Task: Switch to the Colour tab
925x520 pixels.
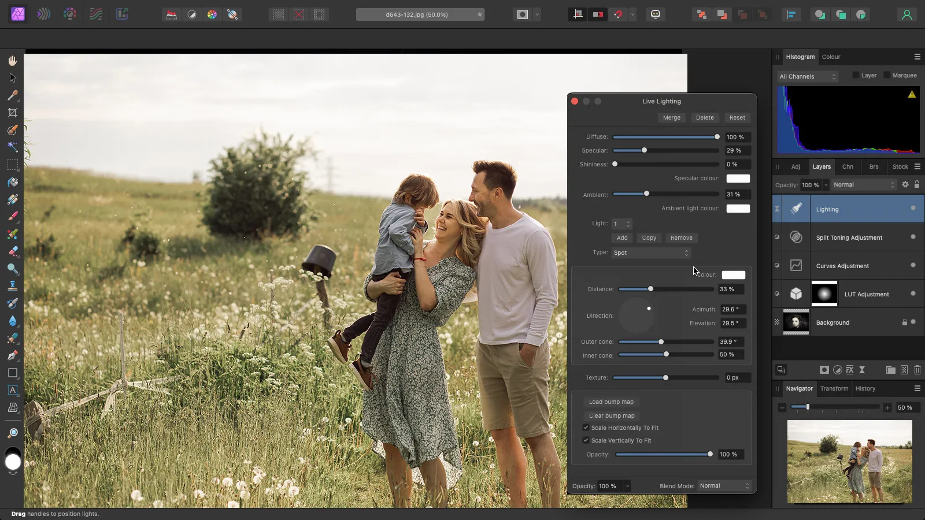Action: tap(831, 57)
